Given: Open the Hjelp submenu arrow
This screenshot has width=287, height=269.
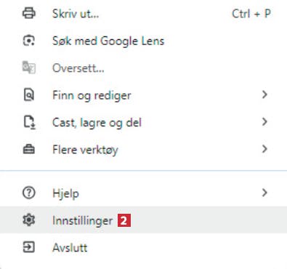Looking at the screenshot, I should 264,193.
